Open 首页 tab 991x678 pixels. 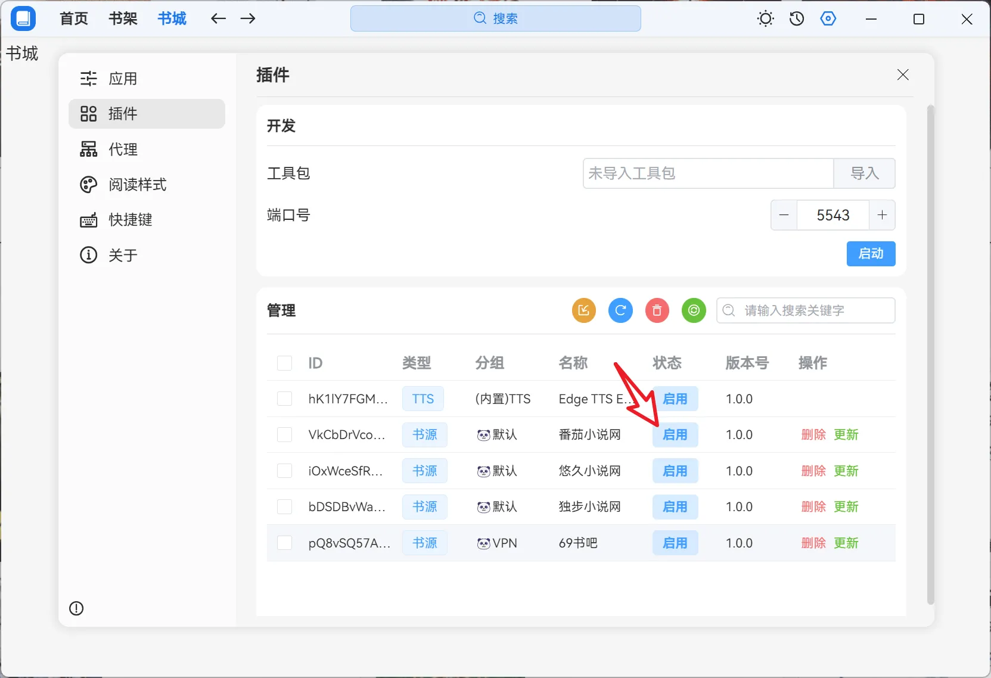pyautogui.click(x=74, y=18)
